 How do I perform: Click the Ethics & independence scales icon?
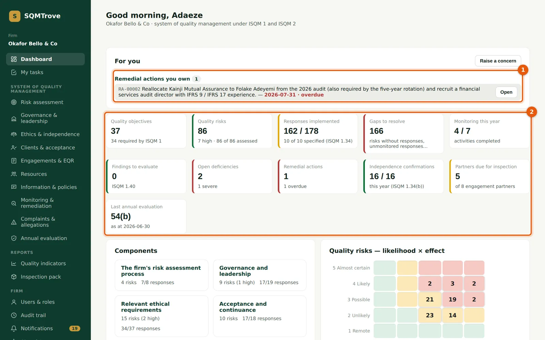[14, 134]
